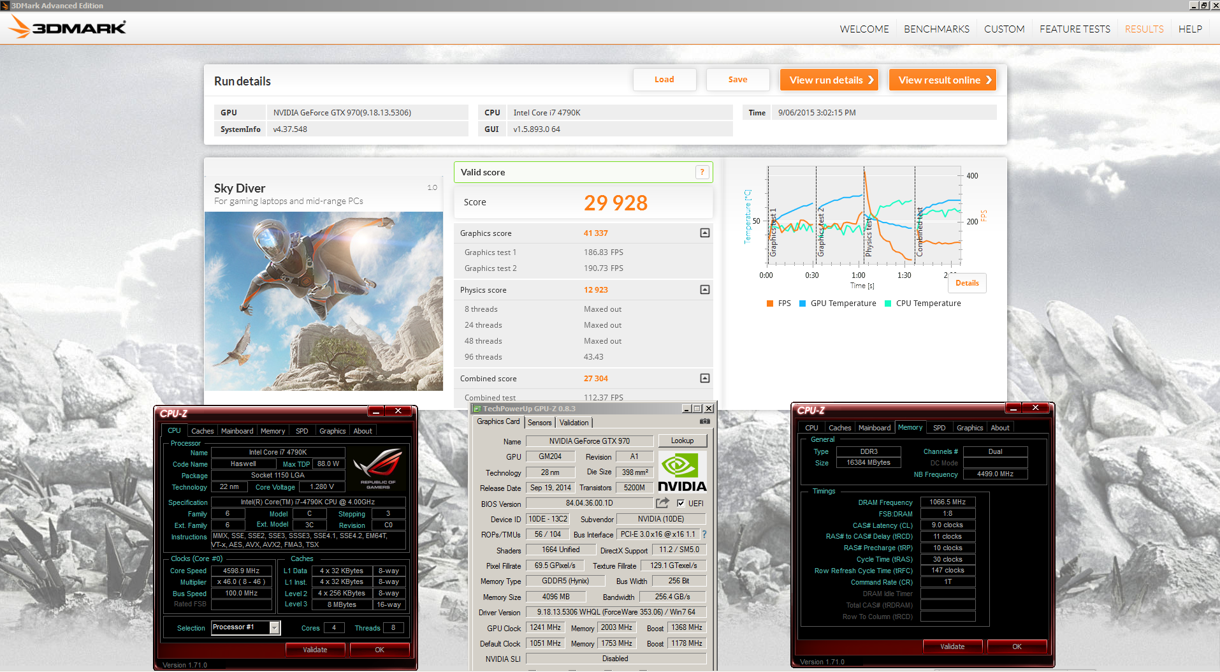Select the Graphics Card tab in GPU-Z
This screenshot has height=672, width=1220.
click(x=498, y=421)
